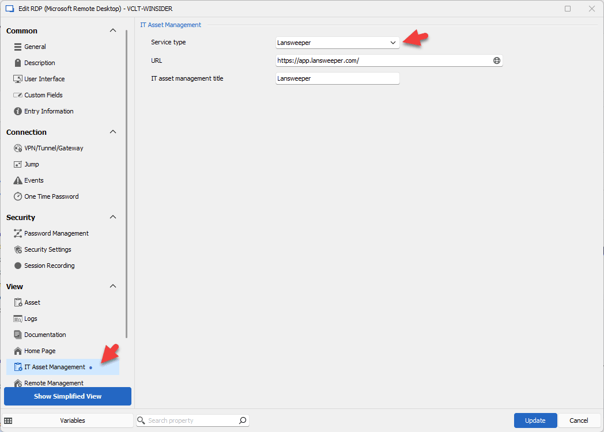Click the magnifier icon in search property
Image resolution: width=604 pixels, height=432 pixels.
(x=243, y=420)
